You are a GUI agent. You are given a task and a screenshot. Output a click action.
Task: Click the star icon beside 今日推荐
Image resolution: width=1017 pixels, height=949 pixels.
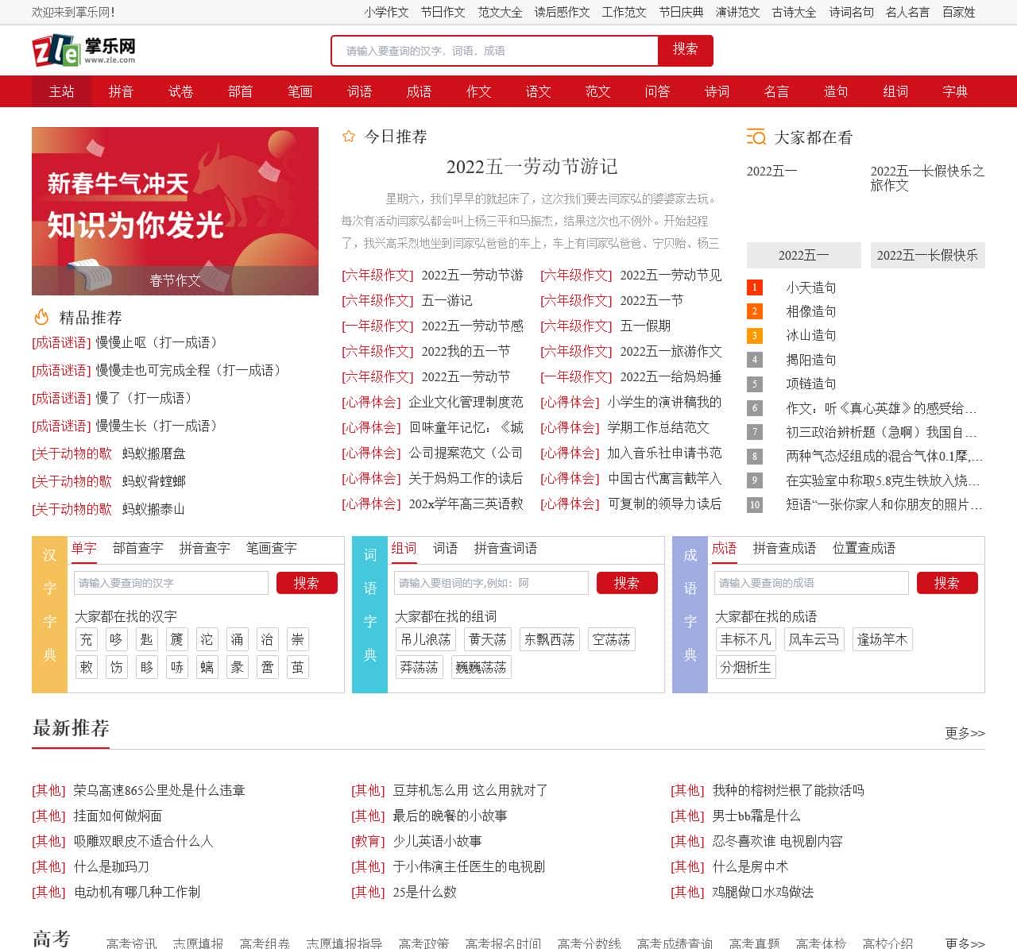click(348, 137)
